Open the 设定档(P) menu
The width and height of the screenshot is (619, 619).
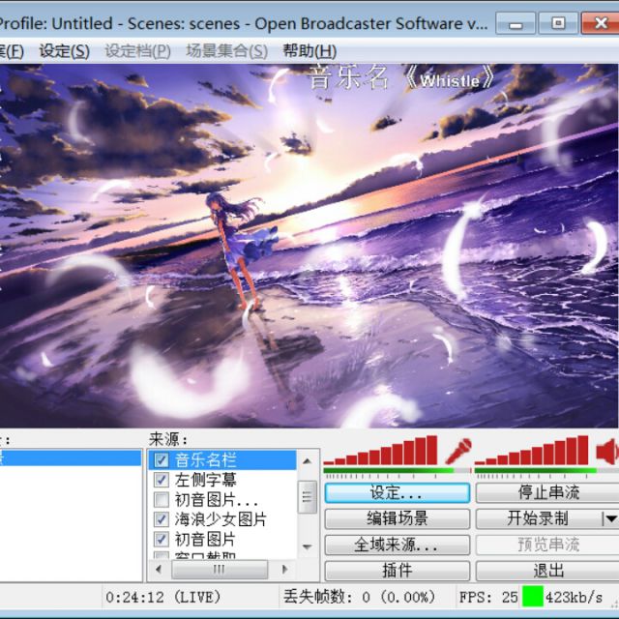[137, 51]
